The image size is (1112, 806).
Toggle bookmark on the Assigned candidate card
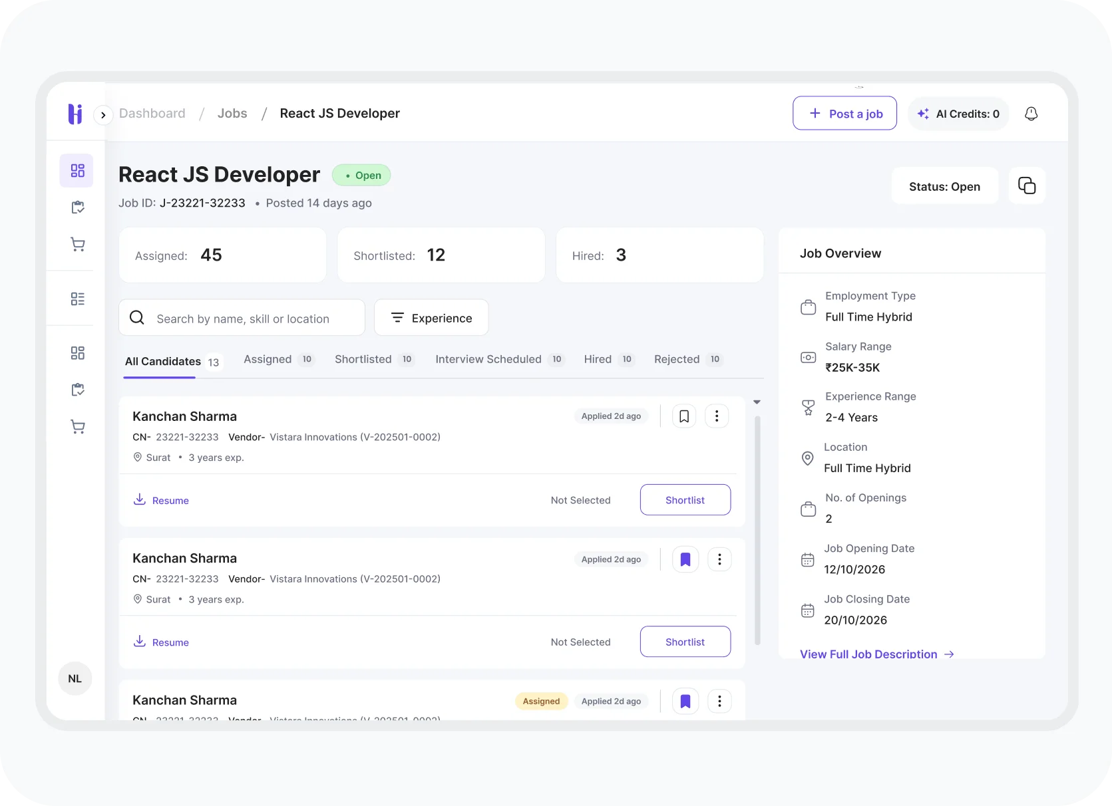tap(685, 701)
